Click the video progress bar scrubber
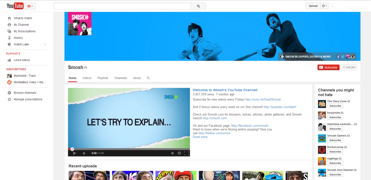Screen dimensions: 371x180 point(72,149)
